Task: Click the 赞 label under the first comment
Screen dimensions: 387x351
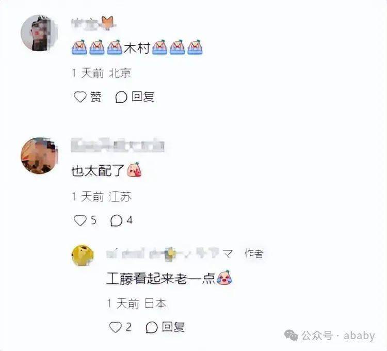Action: coord(96,97)
